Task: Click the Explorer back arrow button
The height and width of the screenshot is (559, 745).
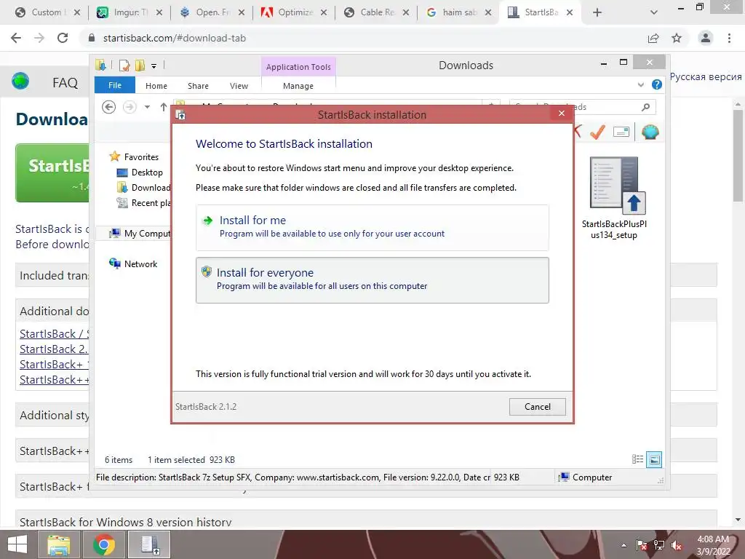Action: [109, 107]
